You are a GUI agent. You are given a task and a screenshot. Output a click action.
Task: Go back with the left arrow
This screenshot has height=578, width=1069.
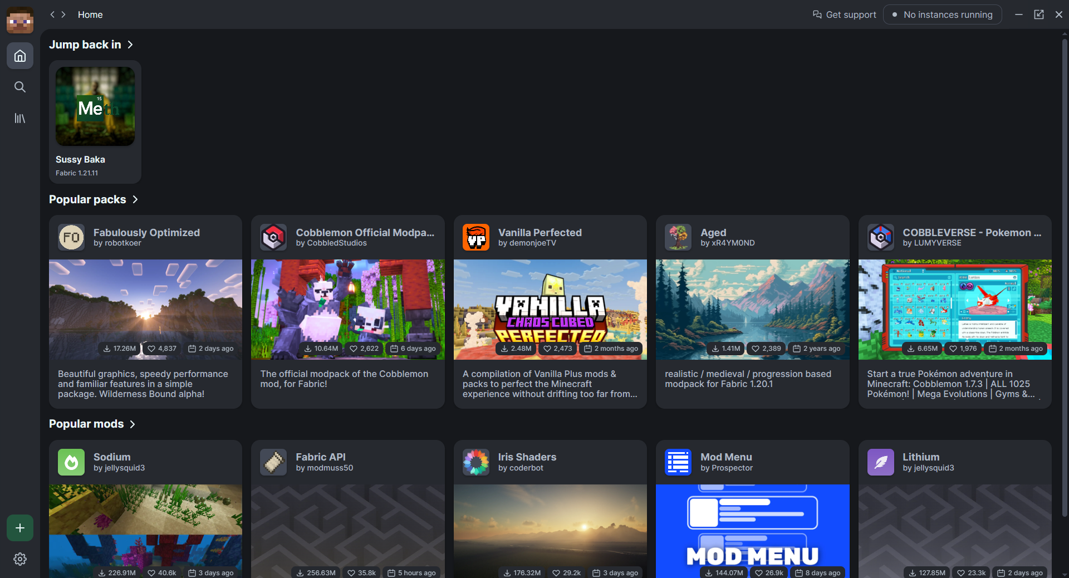pyautogui.click(x=52, y=14)
